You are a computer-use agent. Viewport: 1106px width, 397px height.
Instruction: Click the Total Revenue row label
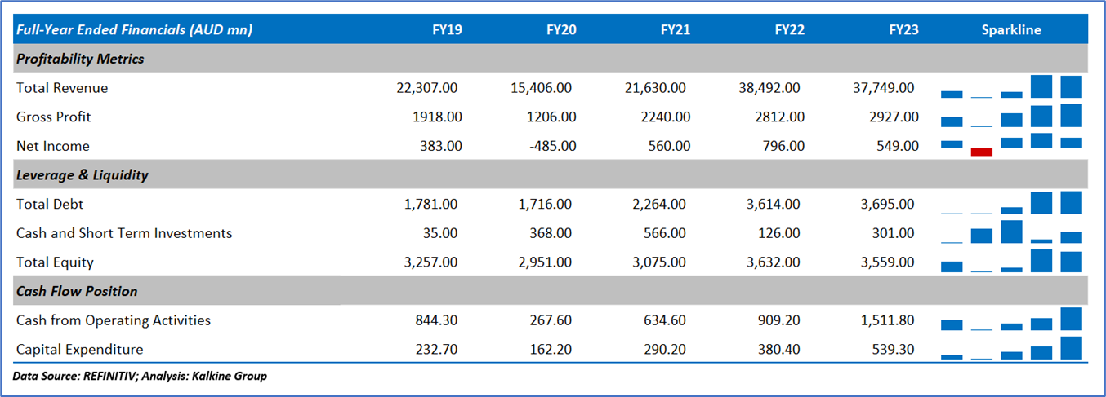[62, 88]
